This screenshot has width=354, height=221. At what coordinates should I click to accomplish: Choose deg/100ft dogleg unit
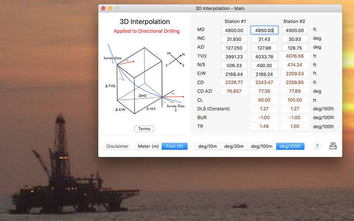290,146
